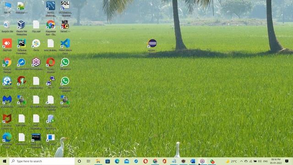This screenshot has width=293, height=165.
Task: Open Microsoft Edge desktop shortcut
Action: click(7, 140)
